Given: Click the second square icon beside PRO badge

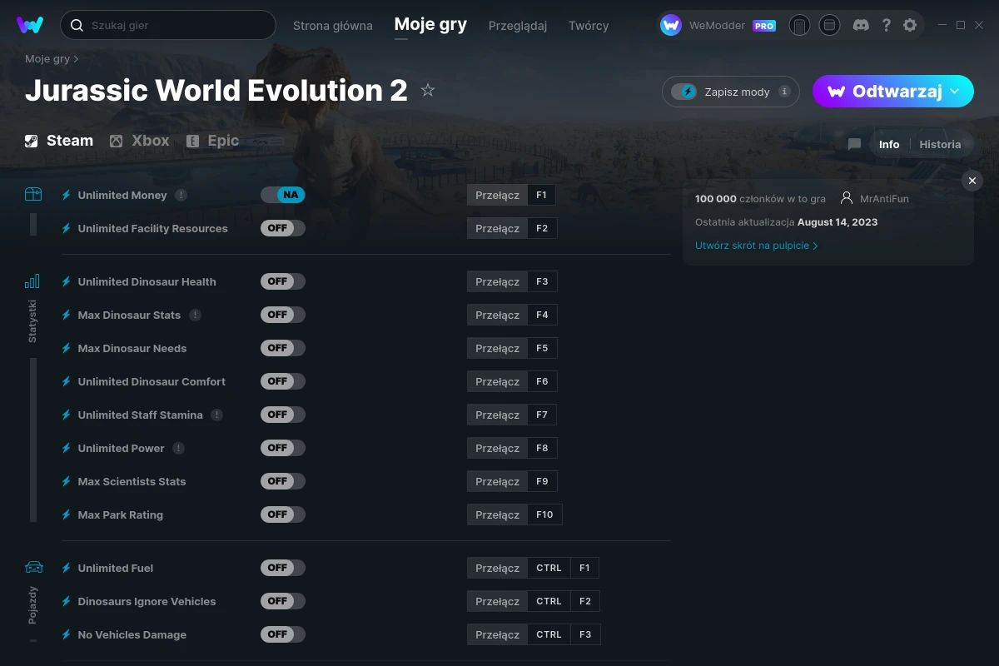Looking at the screenshot, I should (829, 25).
